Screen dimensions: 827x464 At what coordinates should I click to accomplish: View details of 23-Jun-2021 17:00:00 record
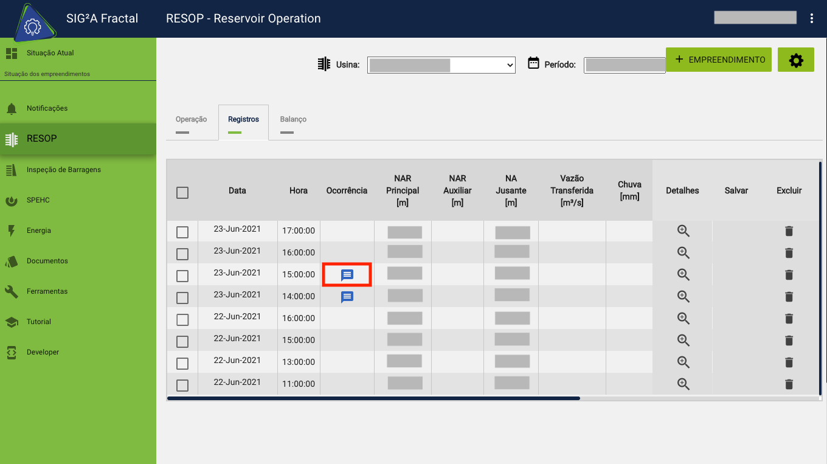pyautogui.click(x=683, y=231)
